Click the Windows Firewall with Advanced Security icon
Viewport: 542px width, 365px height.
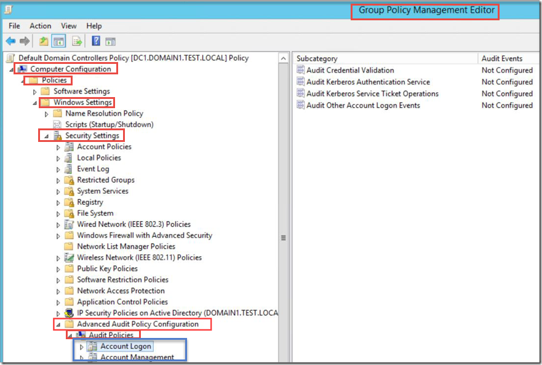pos(70,235)
